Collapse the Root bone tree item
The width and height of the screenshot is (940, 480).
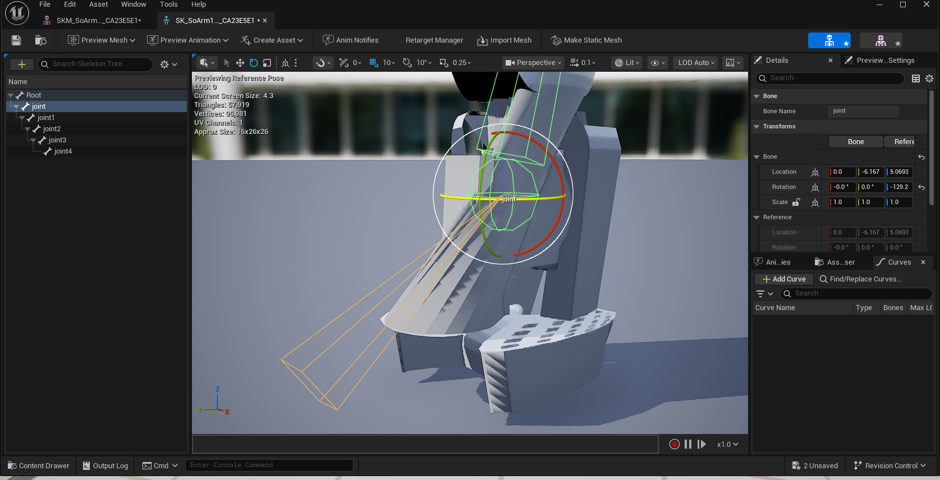coord(11,95)
